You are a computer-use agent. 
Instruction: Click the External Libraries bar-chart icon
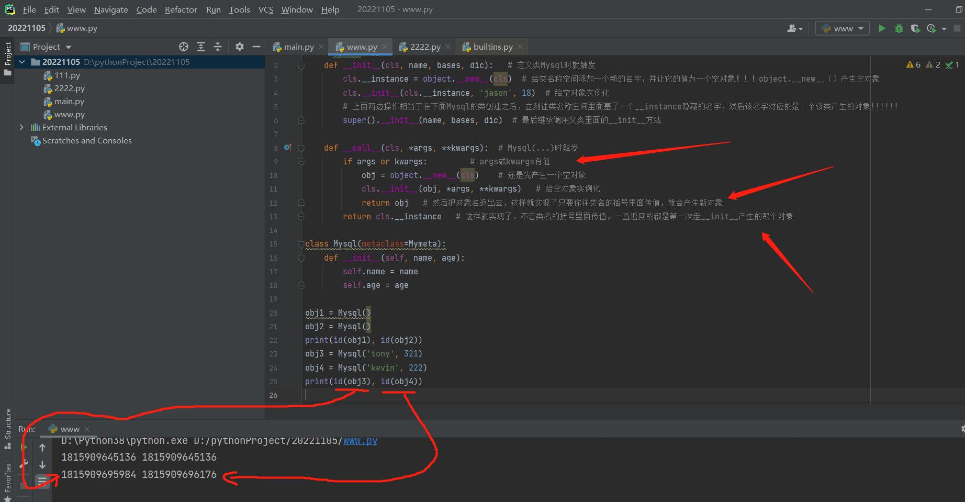pyautogui.click(x=35, y=127)
